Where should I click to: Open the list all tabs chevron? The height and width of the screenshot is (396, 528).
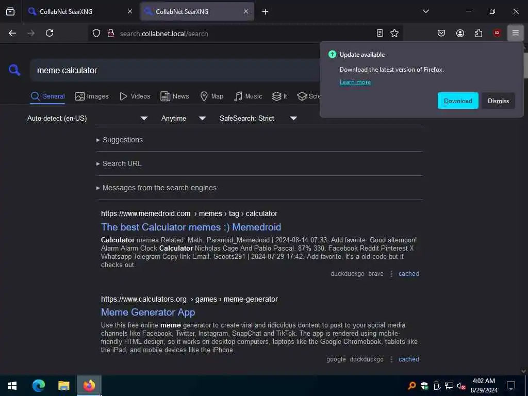click(425, 11)
